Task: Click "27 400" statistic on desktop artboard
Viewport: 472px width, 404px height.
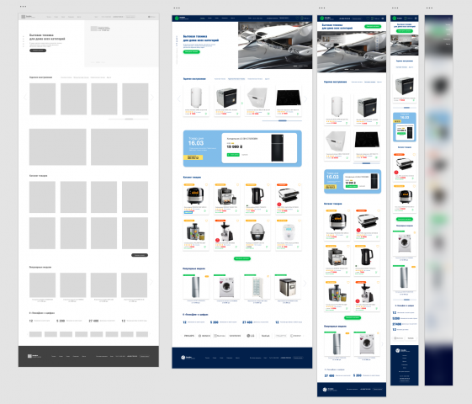Action: click(247, 322)
